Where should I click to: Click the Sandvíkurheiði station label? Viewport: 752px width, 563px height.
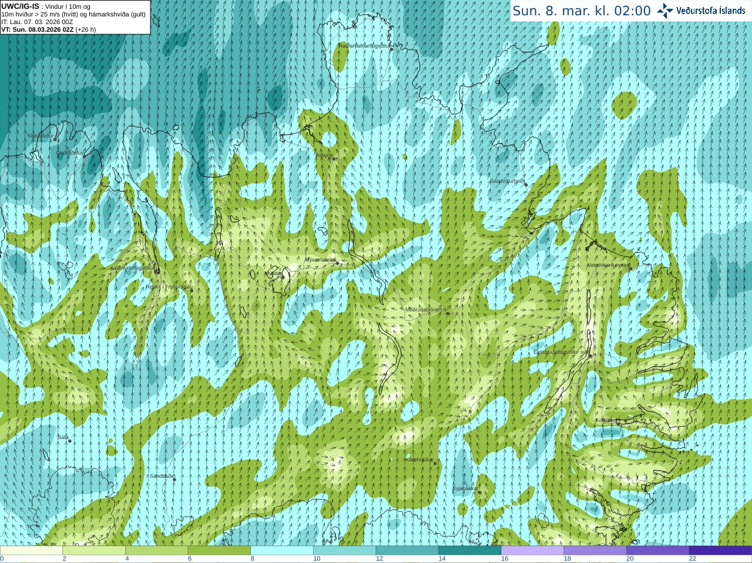coord(507,181)
